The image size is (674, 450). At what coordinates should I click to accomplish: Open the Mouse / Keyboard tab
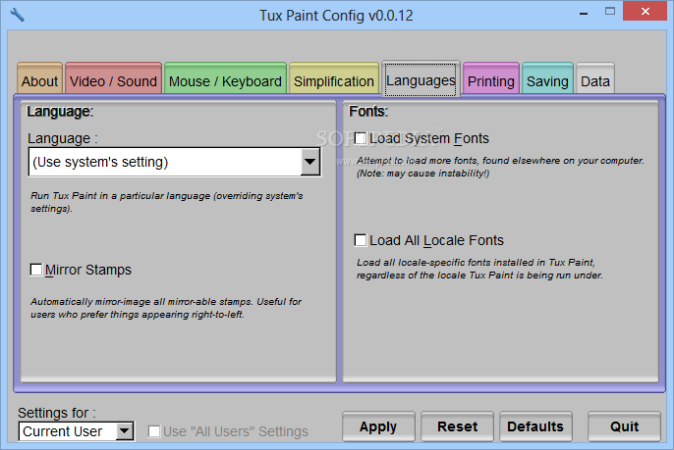point(225,78)
